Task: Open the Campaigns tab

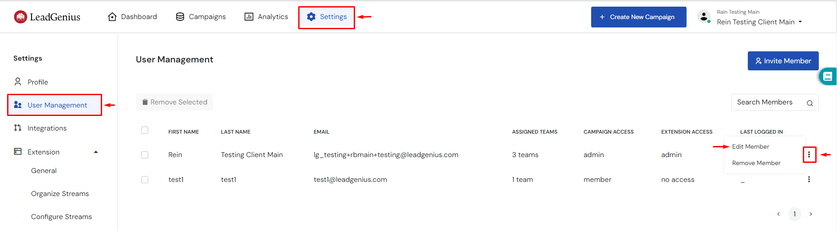Action: (201, 17)
